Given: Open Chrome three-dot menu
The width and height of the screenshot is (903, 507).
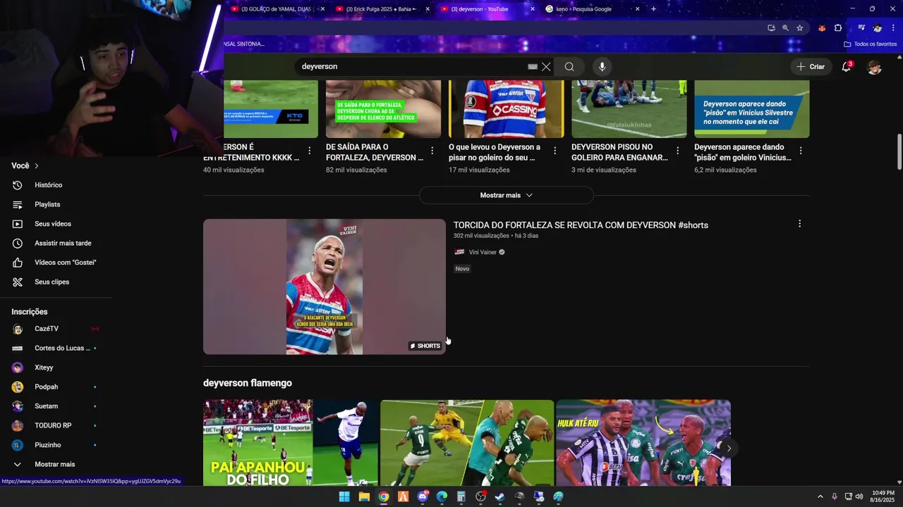Looking at the screenshot, I should 893,28.
